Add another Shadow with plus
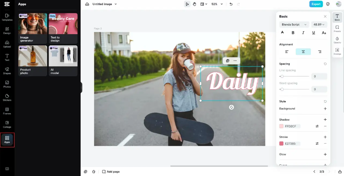Screen dimensions: 344x176 (325, 120)
